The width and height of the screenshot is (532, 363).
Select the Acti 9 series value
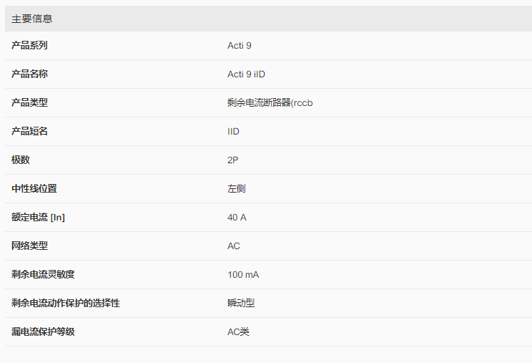pyautogui.click(x=239, y=46)
